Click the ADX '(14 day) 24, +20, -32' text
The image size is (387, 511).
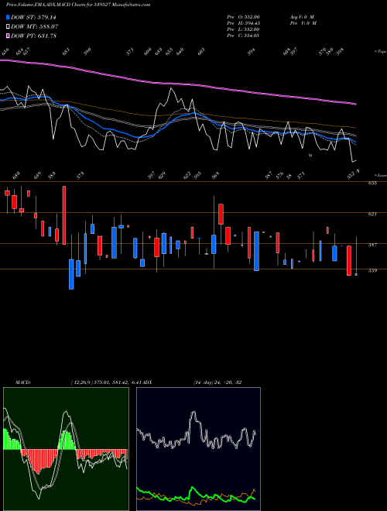coord(217,382)
